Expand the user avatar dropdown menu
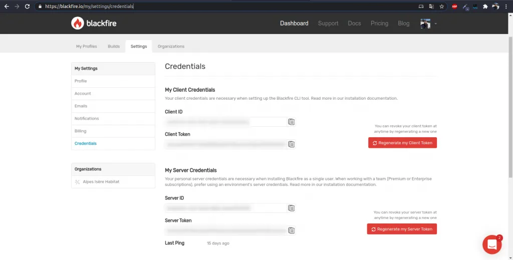 (x=428, y=24)
